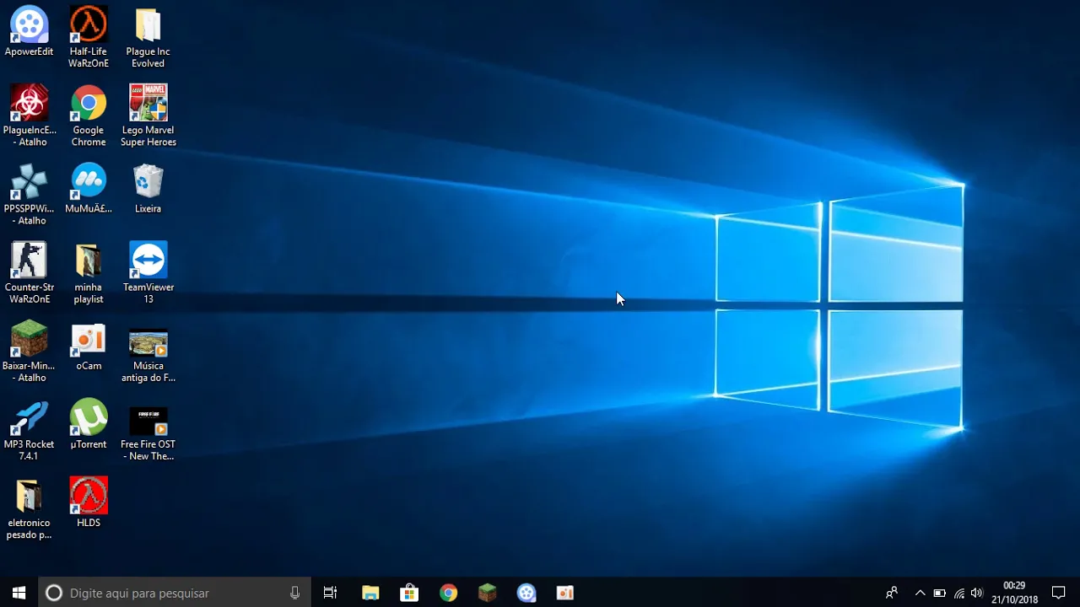This screenshot has height=607, width=1080.
Task: Open Minecraft block icon in taskbar
Action: point(488,593)
